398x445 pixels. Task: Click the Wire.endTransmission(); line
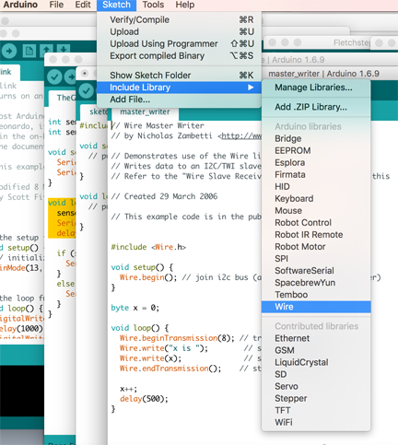[170, 369]
